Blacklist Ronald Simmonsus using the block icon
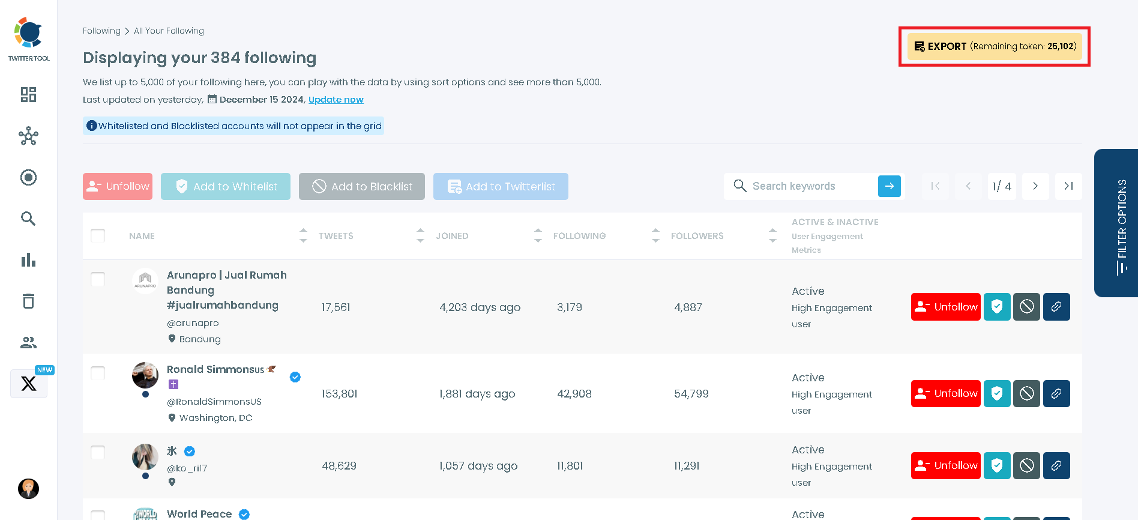This screenshot has height=520, width=1138. (x=1026, y=394)
